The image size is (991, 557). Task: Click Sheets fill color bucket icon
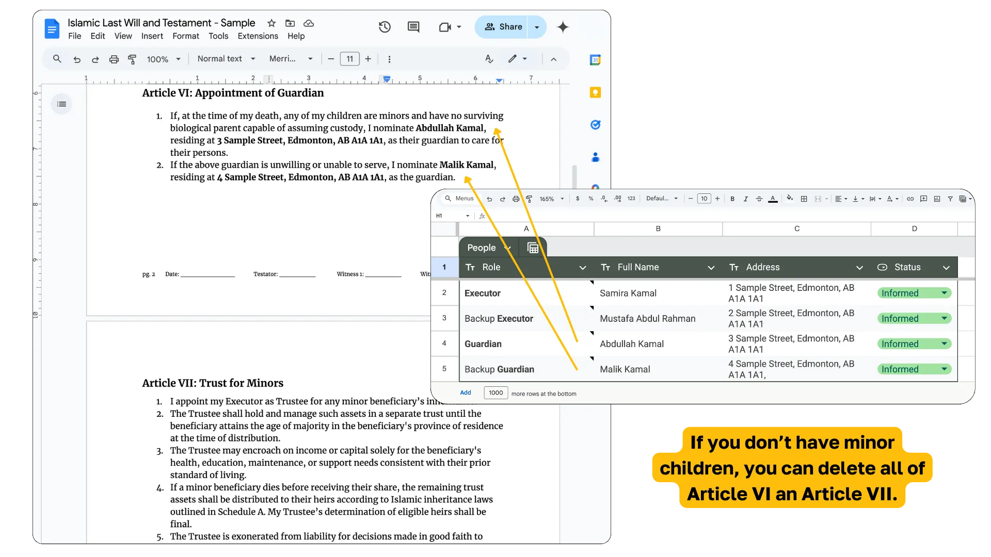coord(790,198)
